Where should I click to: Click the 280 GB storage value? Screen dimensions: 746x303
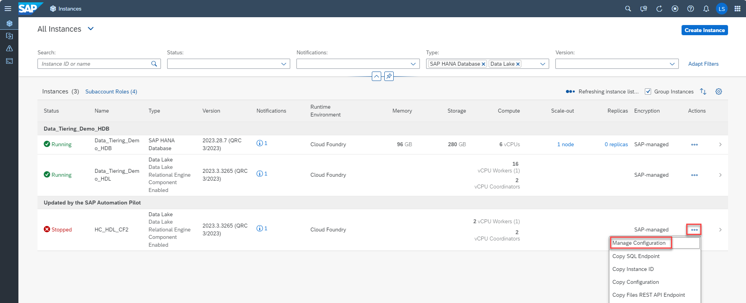(457, 144)
